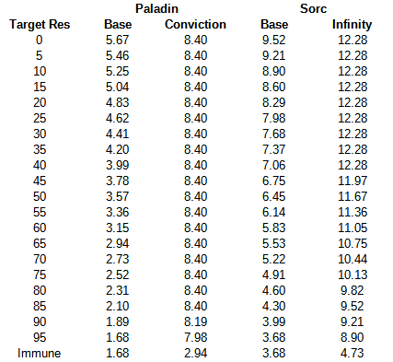Select the Conviction column header
This screenshot has width=393, height=362.
point(195,25)
